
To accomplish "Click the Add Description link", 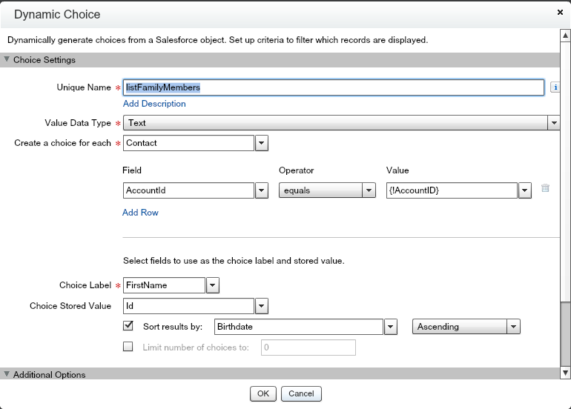I will click(x=154, y=104).
